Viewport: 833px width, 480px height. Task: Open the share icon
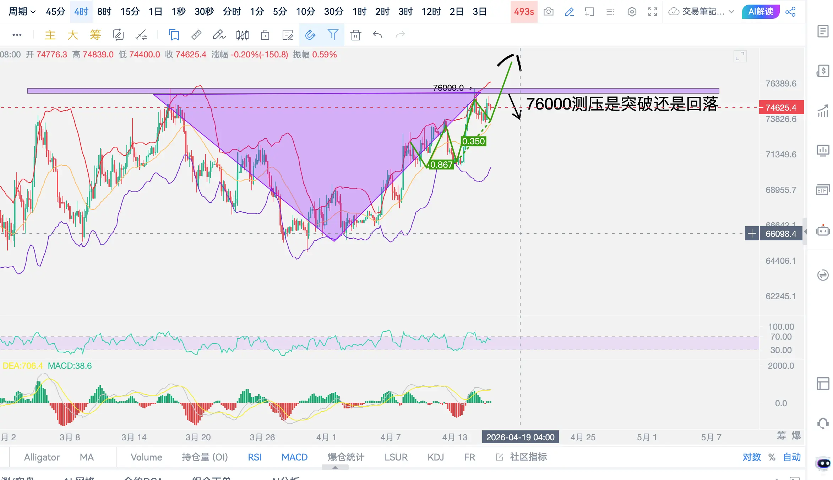[x=790, y=12]
